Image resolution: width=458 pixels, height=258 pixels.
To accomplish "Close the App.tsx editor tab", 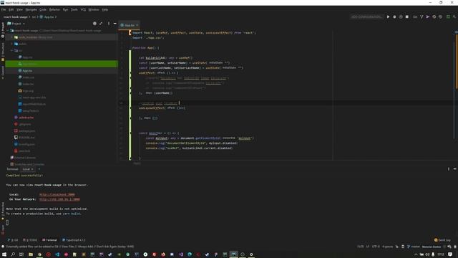I will (x=137, y=25).
